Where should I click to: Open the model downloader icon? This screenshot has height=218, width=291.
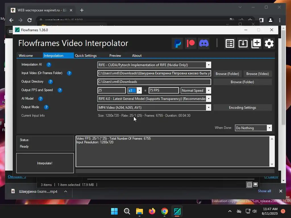coord(243,43)
